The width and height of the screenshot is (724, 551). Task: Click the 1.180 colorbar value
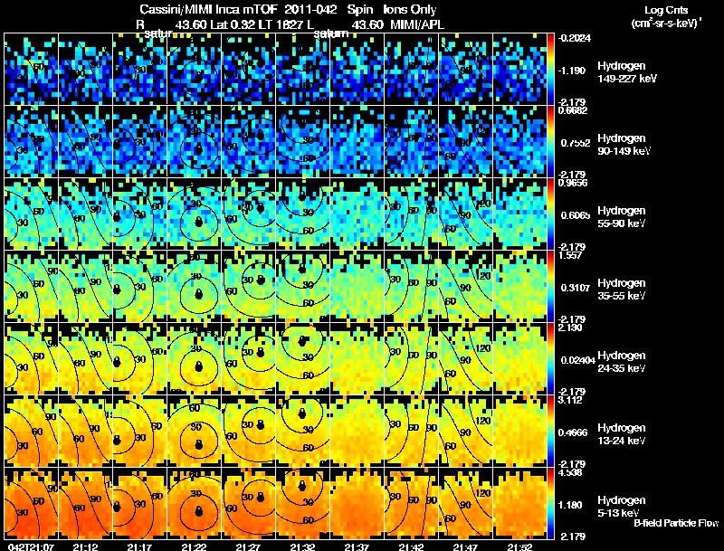tap(571, 506)
